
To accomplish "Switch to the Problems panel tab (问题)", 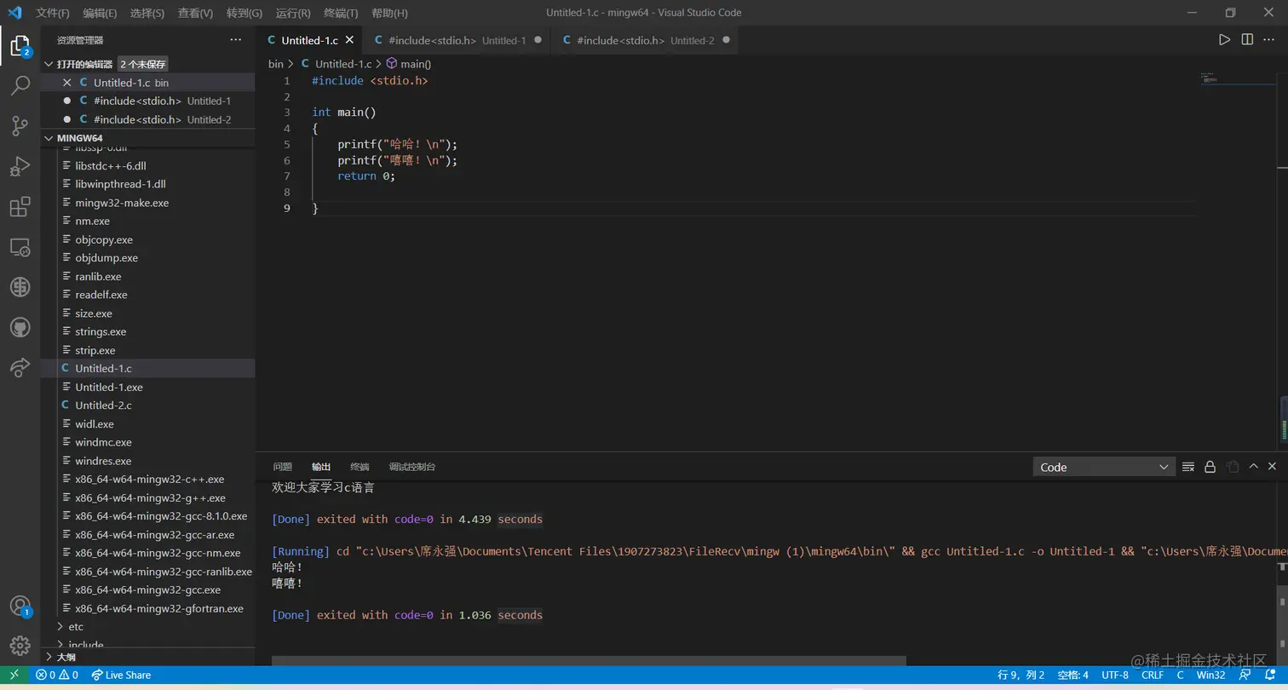I will [x=282, y=467].
